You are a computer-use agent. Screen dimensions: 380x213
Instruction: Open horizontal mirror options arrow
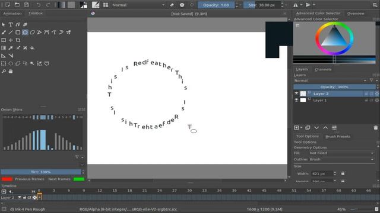pos(301,5)
